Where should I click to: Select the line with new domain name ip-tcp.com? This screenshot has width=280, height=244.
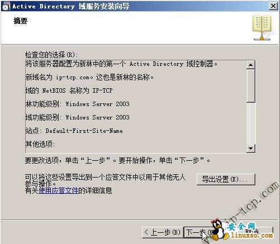coord(89,77)
